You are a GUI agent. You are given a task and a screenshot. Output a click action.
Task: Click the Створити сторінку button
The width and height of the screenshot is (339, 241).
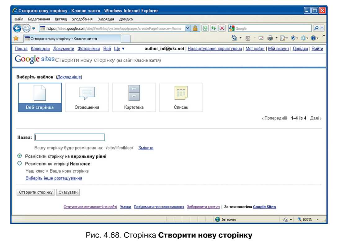(36, 192)
